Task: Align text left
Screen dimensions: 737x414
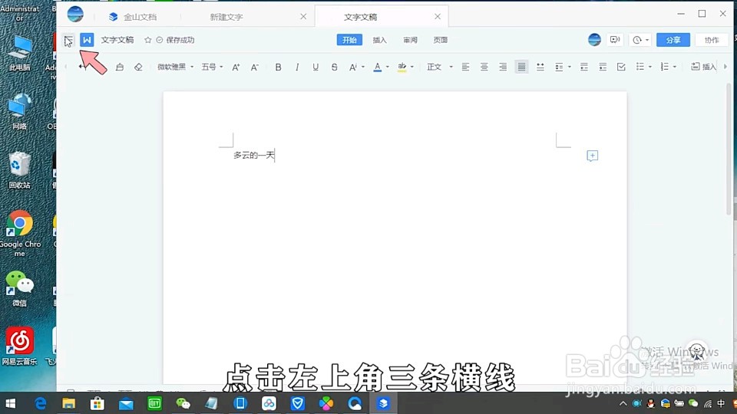Action: [465, 67]
